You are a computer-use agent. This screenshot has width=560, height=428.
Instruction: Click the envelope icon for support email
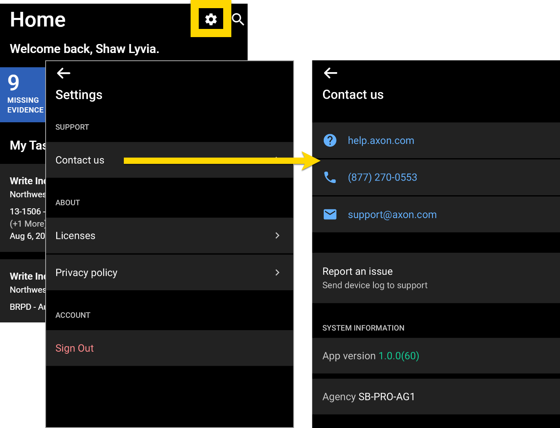[x=330, y=214]
